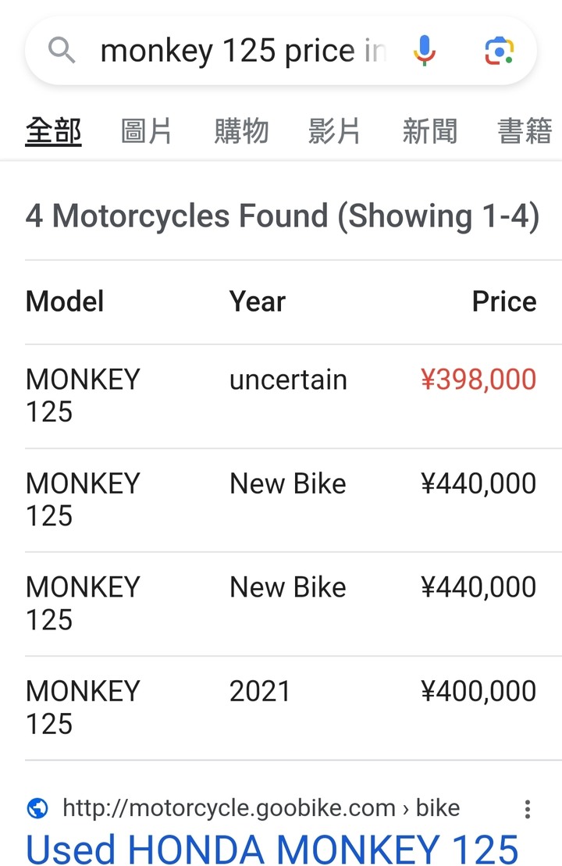
Task: Select the ¥400,000 price cell
Action: click(x=478, y=691)
